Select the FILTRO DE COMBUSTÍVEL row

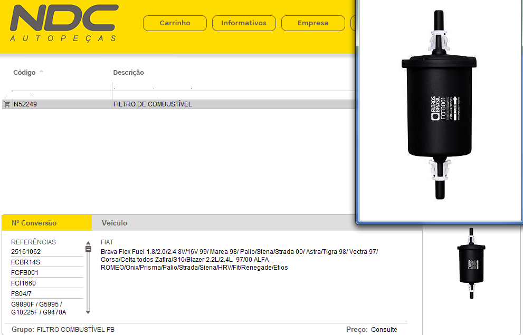[x=178, y=104]
